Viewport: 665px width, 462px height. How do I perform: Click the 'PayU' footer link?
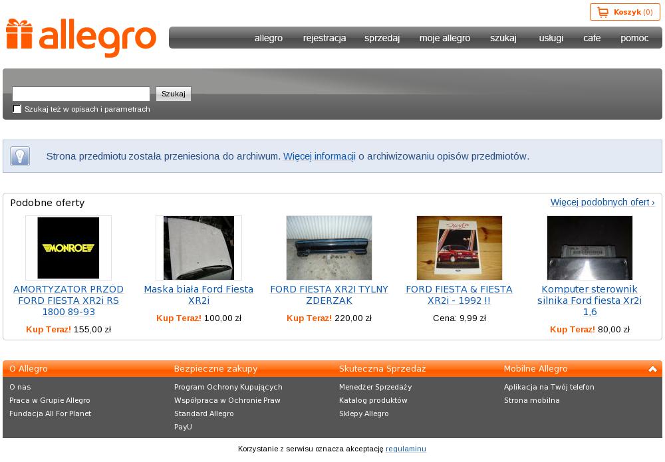click(x=184, y=427)
